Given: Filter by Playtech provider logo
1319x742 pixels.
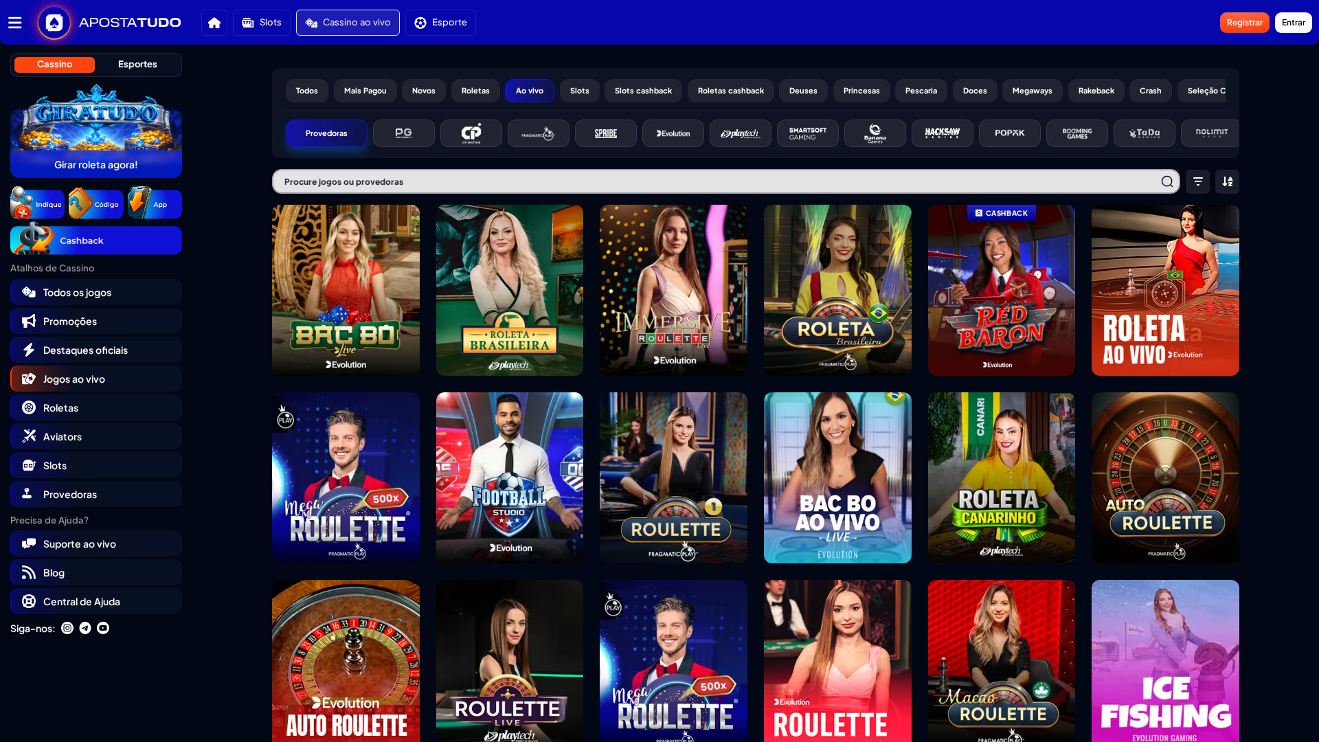Looking at the screenshot, I should (741, 133).
